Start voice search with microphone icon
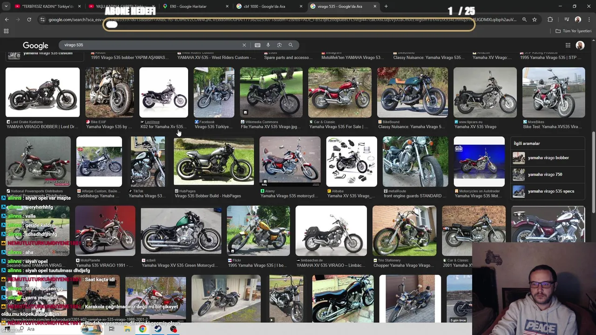Image resolution: width=596 pixels, height=335 pixels. coord(268,45)
